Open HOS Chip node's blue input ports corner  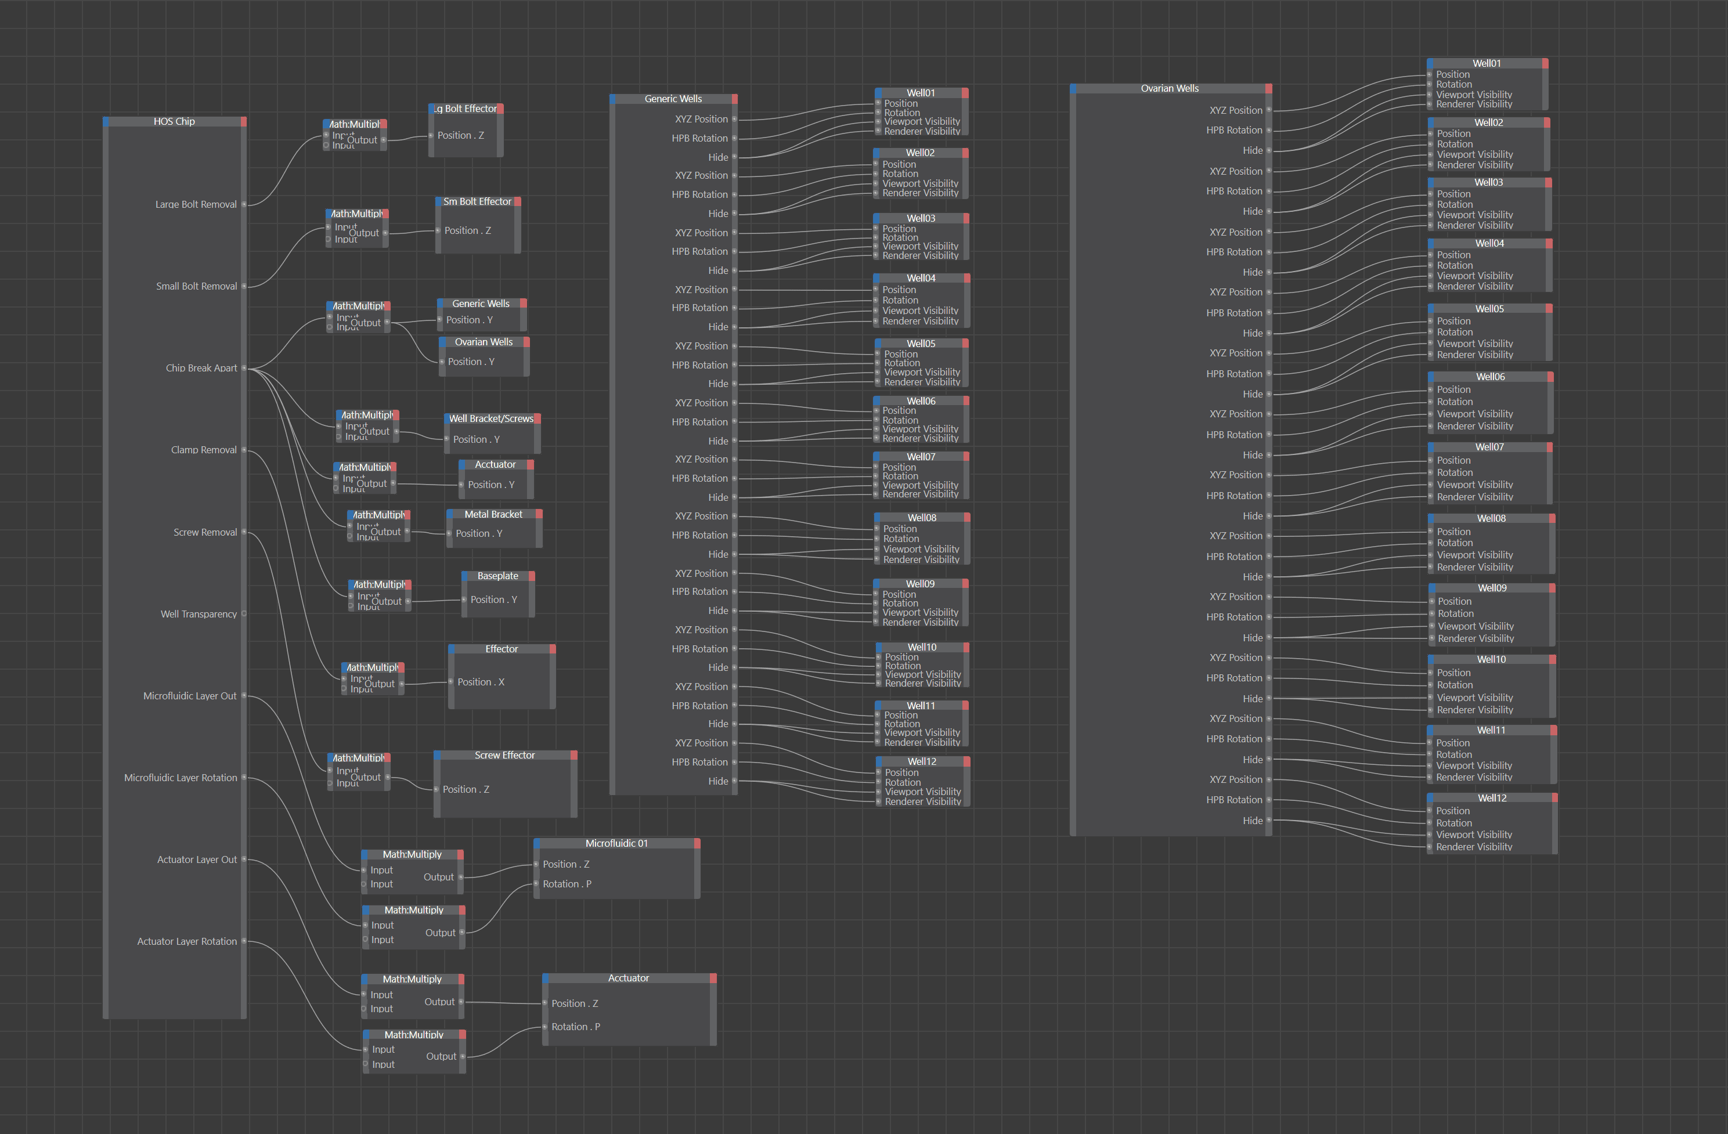[x=106, y=121]
